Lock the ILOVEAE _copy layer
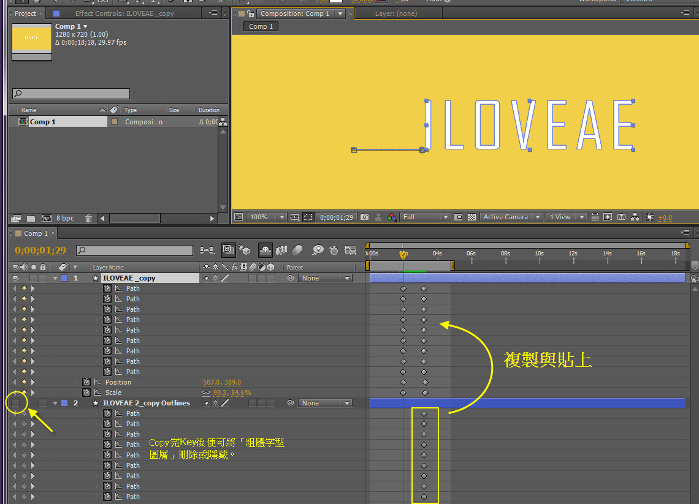 pyautogui.click(x=43, y=278)
